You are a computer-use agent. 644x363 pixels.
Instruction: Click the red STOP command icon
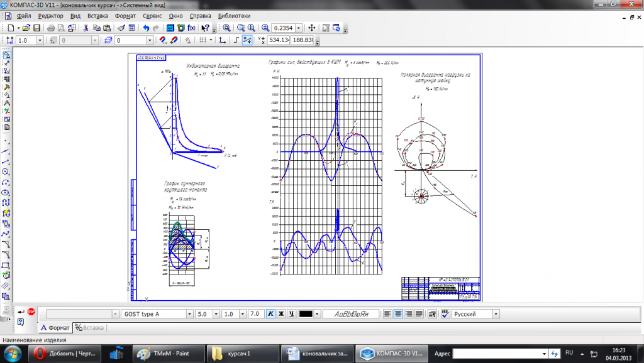pyautogui.click(x=31, y=312)
